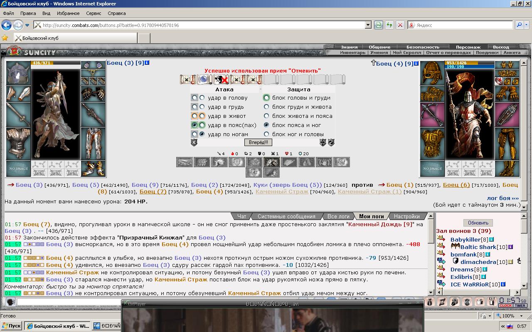This screenshot has height=332, width=532.
Task: Open Каменный Страж (1) in the enemy list
Action: point(369,192)
